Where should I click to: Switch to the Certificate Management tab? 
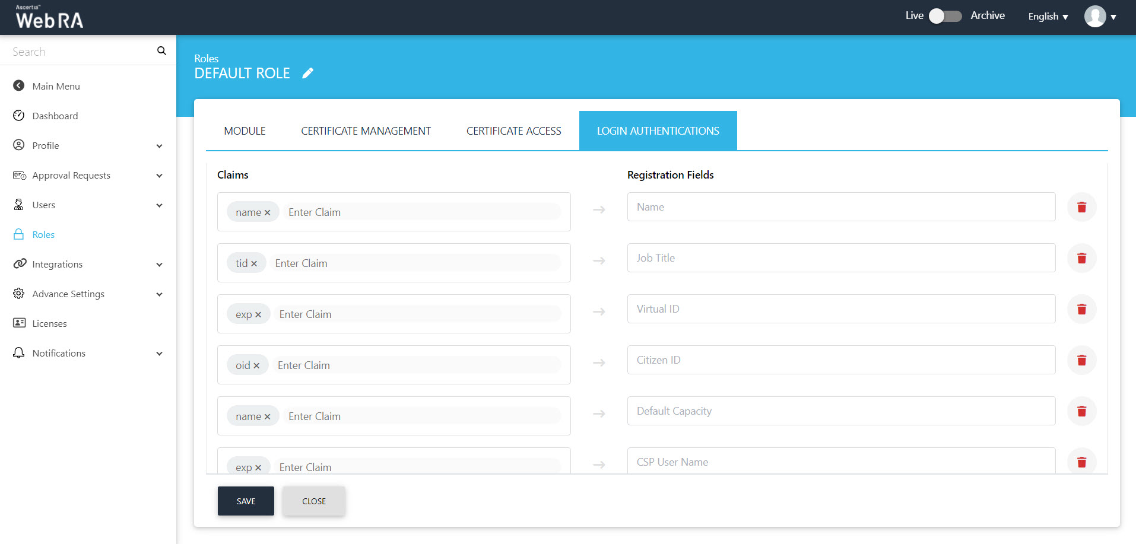(x=366, y=131)
